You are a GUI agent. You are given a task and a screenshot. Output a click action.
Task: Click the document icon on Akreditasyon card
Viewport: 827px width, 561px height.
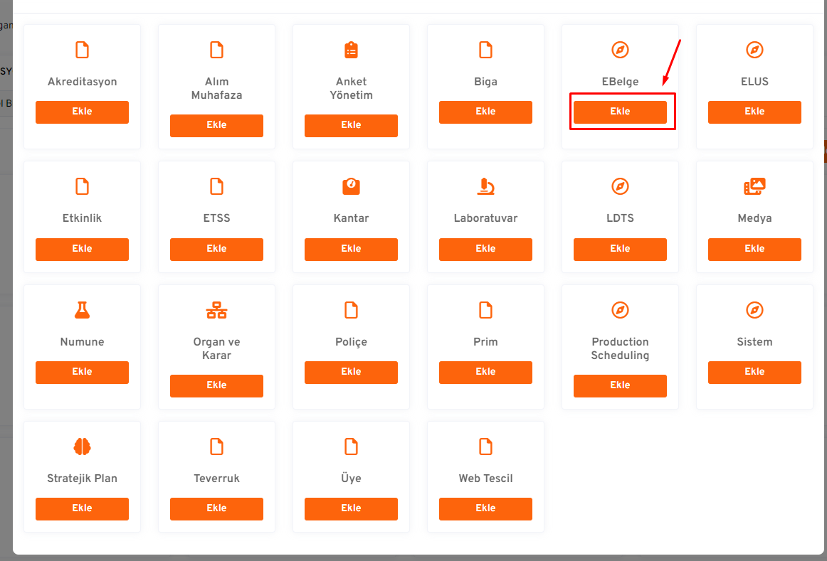[82, 50]
